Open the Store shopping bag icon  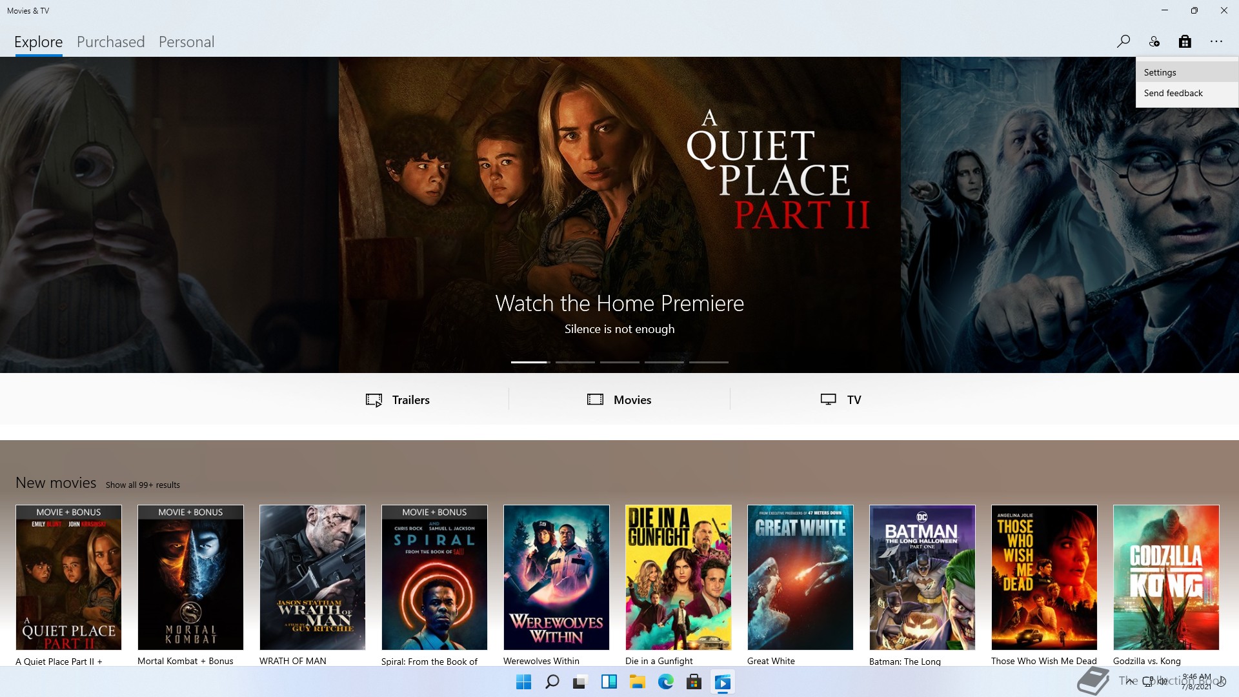coord(1185,41)
